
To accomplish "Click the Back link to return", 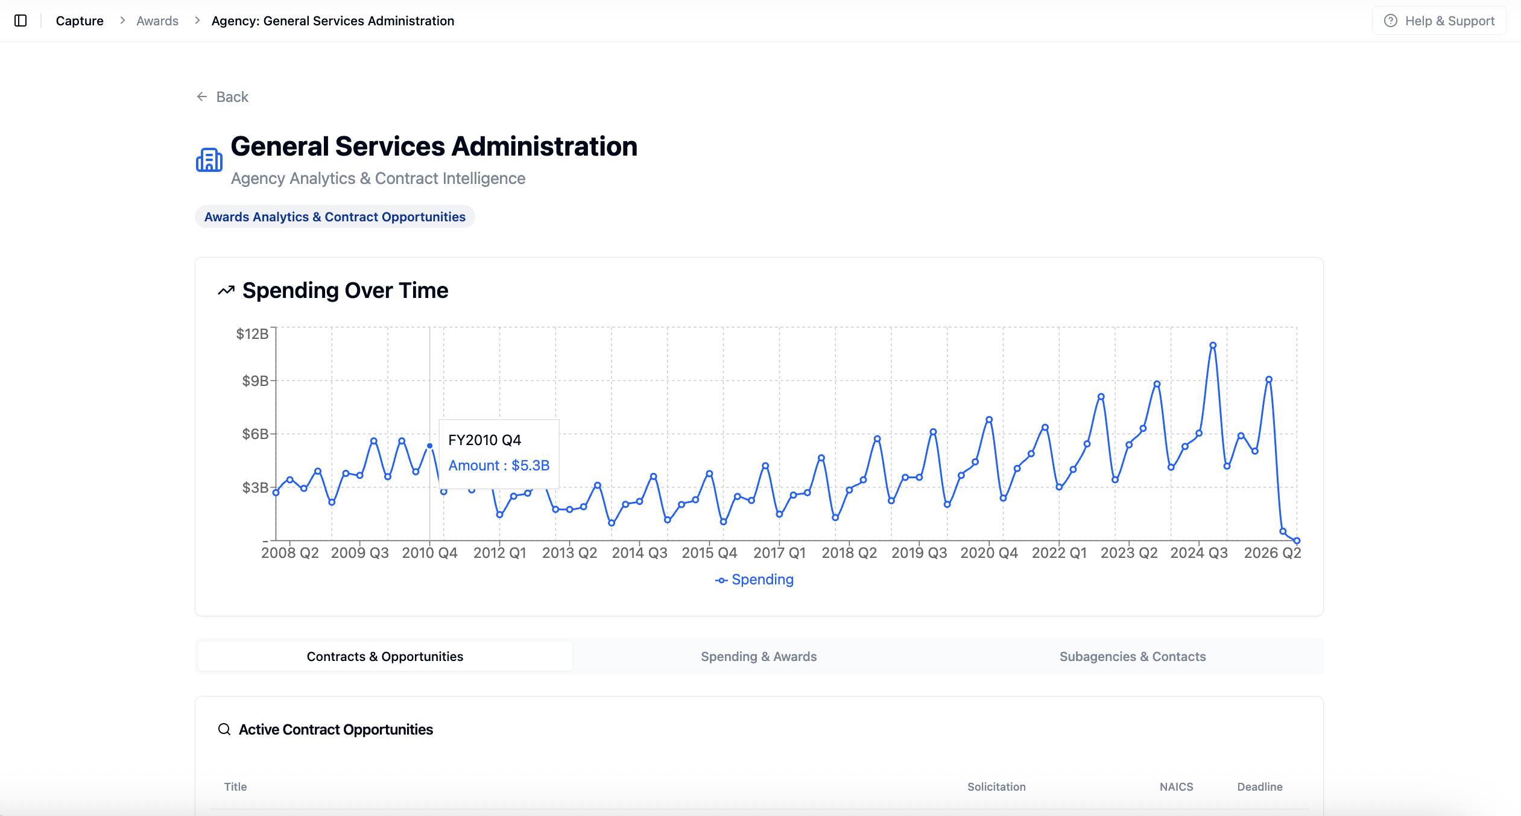I will 232,96.
